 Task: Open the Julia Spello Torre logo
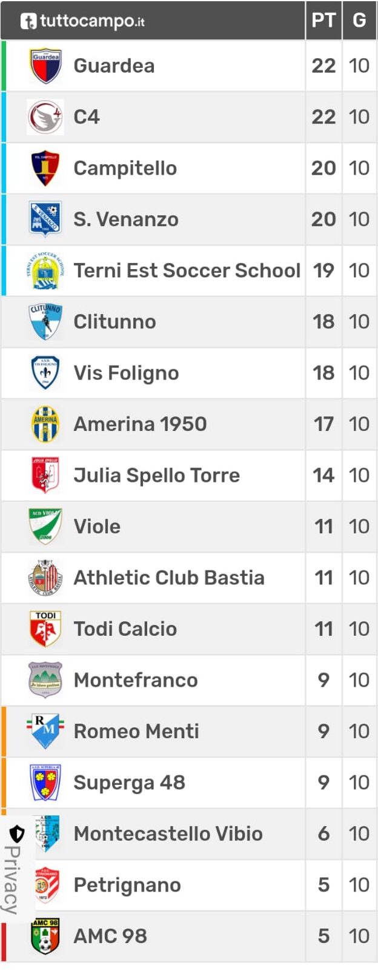point(45,475)
